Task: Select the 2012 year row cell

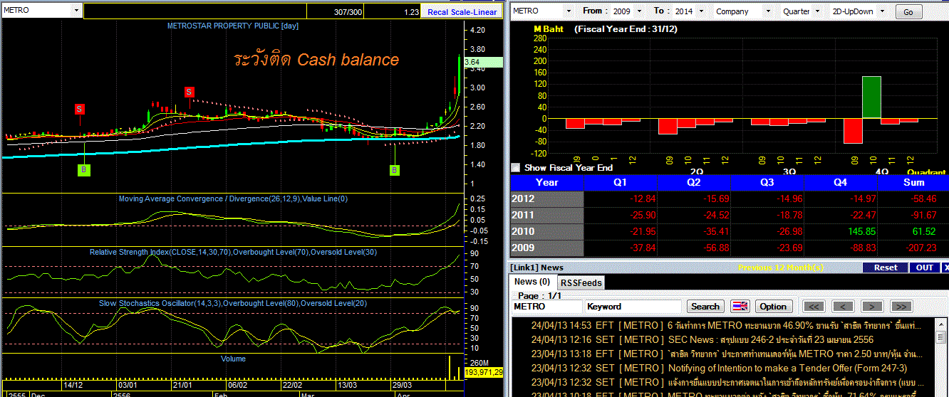Action: (x=546, y=198)
